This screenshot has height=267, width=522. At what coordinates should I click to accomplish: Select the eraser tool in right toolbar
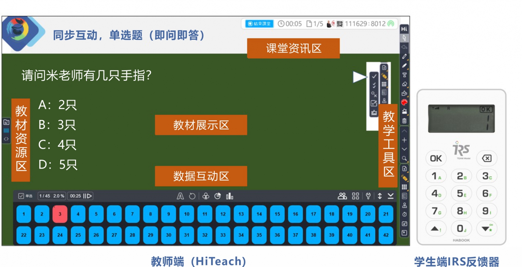coord(404,84)
